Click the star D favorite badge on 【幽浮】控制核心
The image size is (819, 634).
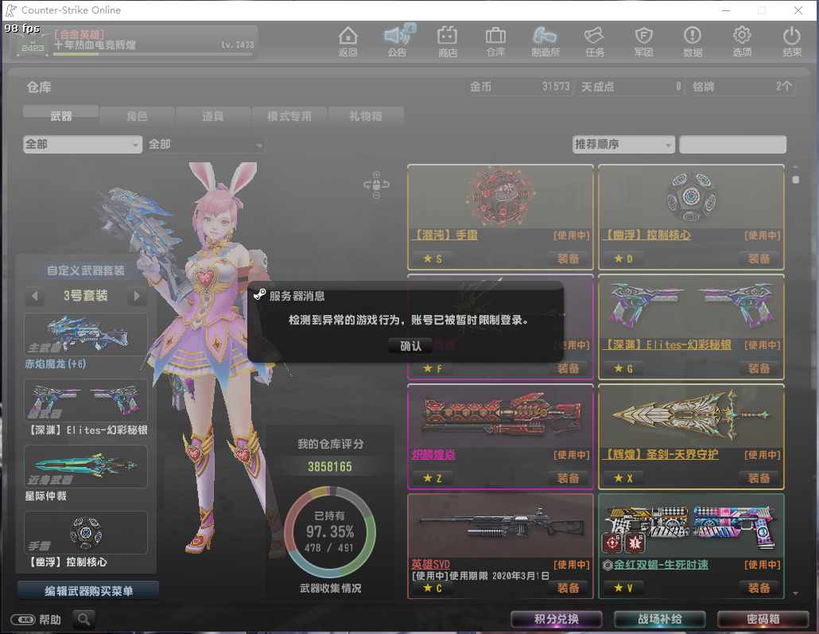click(623, 259)
